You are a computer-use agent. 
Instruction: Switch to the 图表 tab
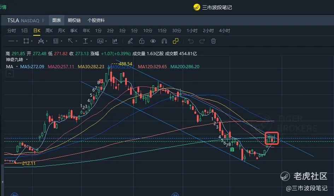point(57,20)
